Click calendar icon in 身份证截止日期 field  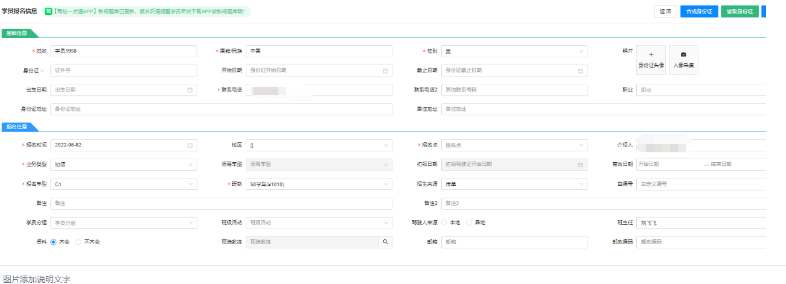(580, 71)
